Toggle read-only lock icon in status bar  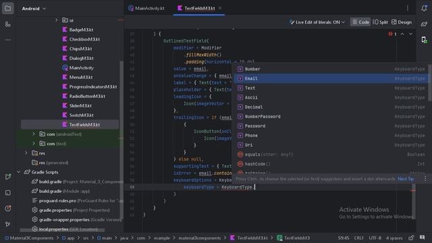(411, 238)
